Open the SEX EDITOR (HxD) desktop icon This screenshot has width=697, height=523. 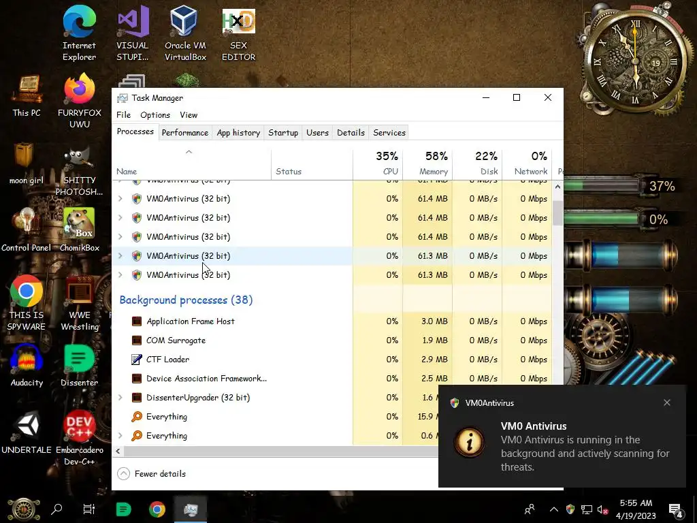(x=239, y=33)
